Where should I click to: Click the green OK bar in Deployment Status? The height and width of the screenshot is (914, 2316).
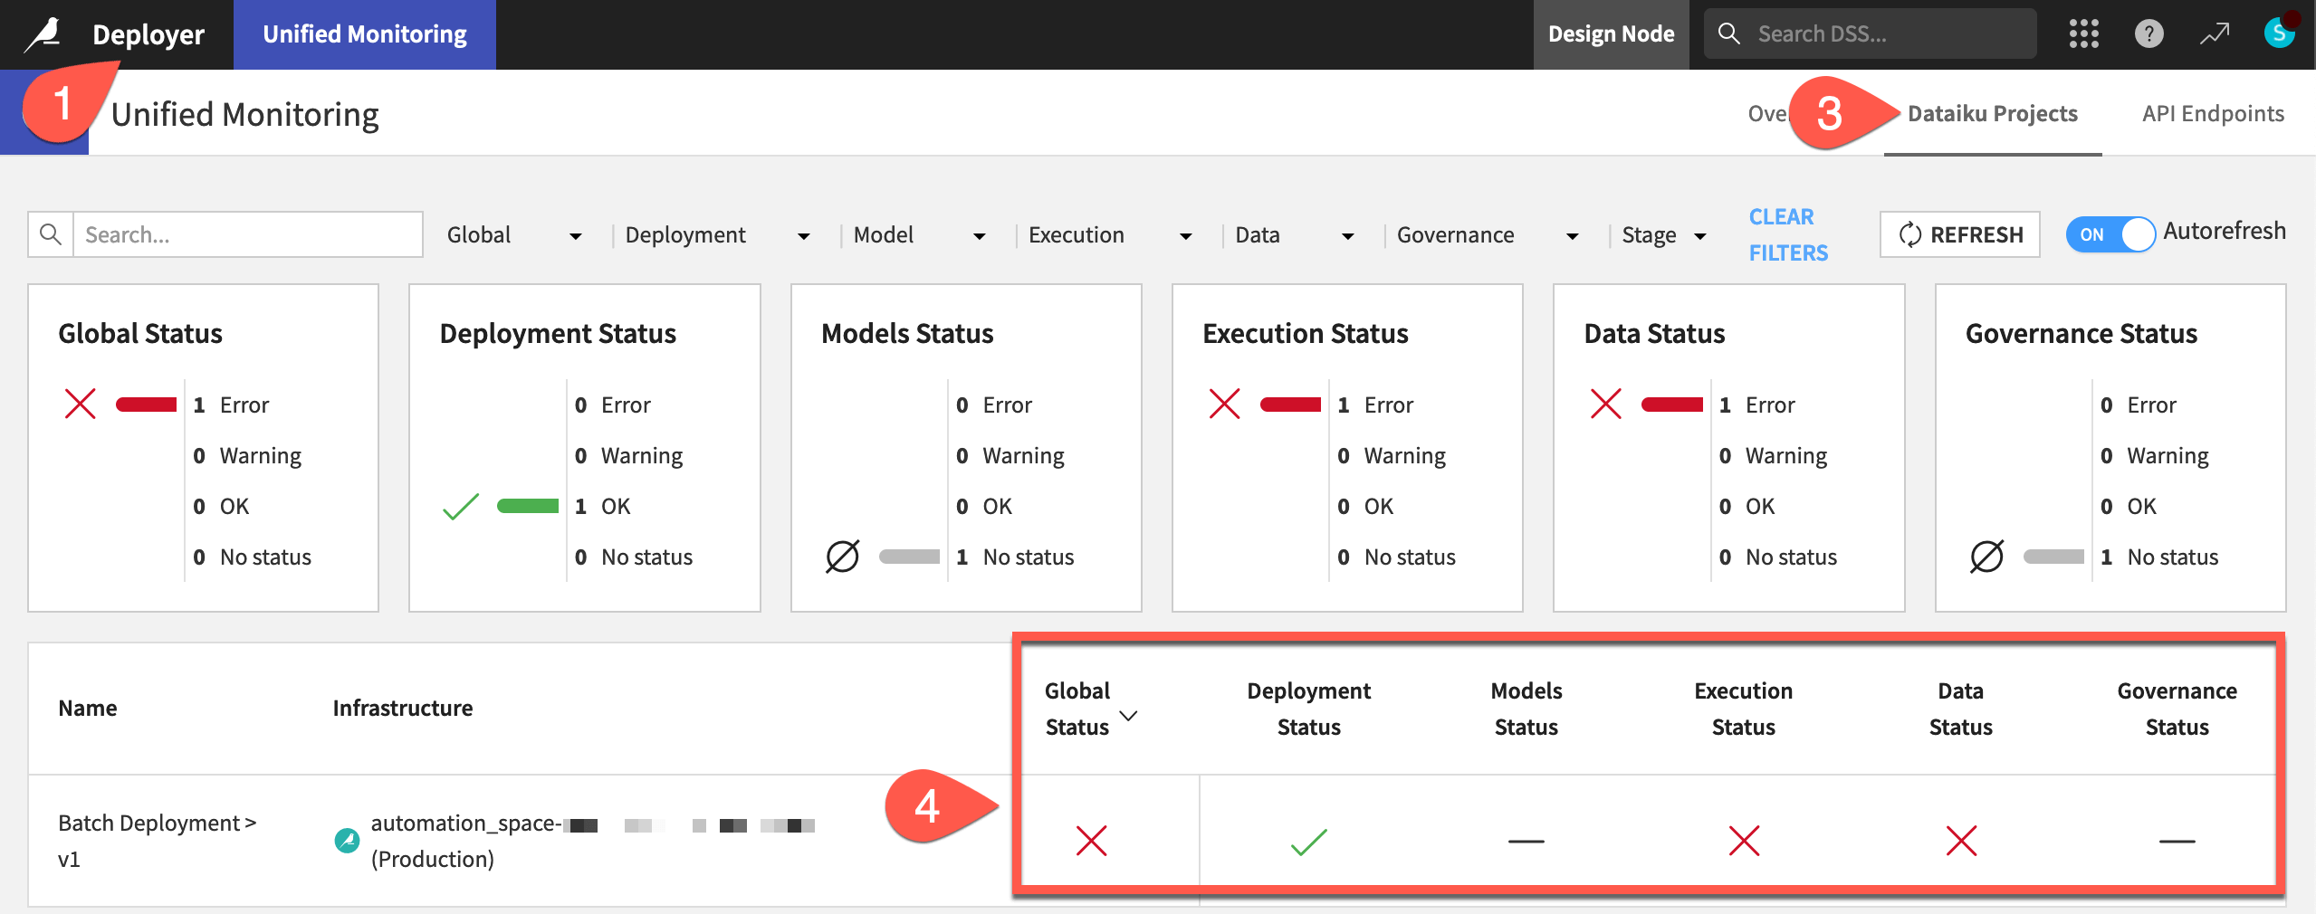(x=528, y=506)
